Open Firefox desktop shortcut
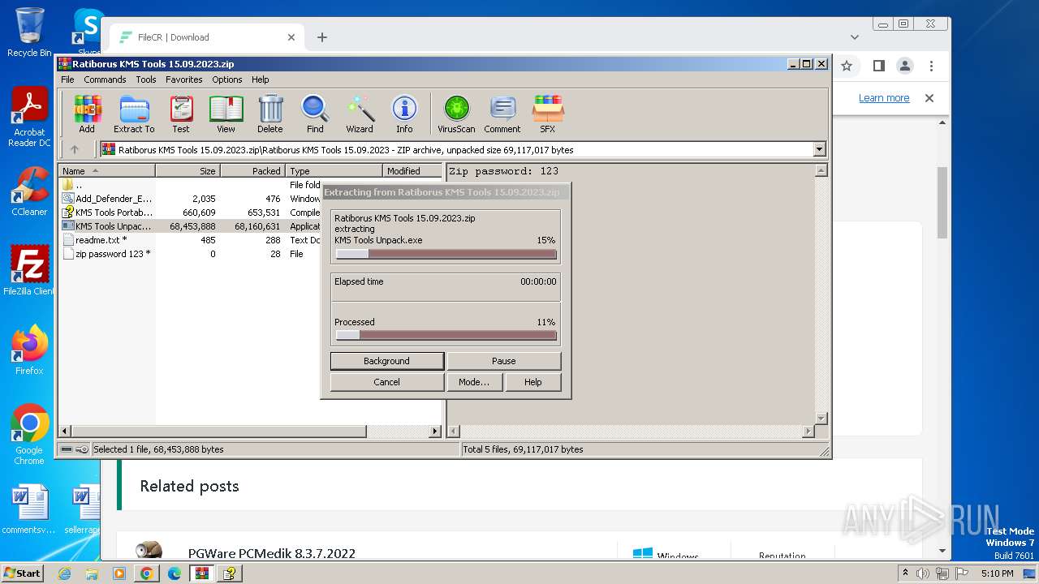The height and width of the screenshot is (584, 1039). click(29, 350)
